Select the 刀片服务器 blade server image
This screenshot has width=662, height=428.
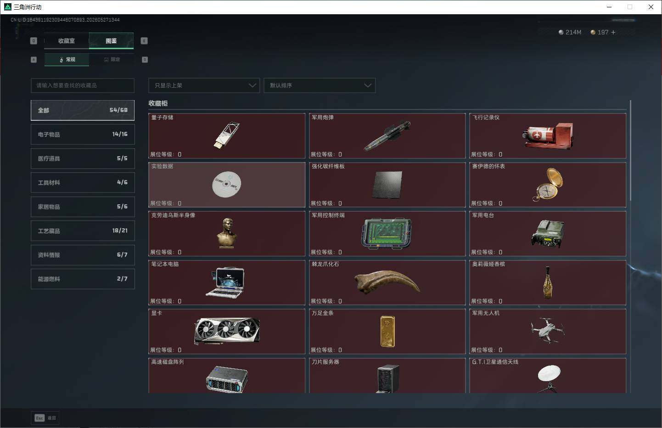coord(388,379)
